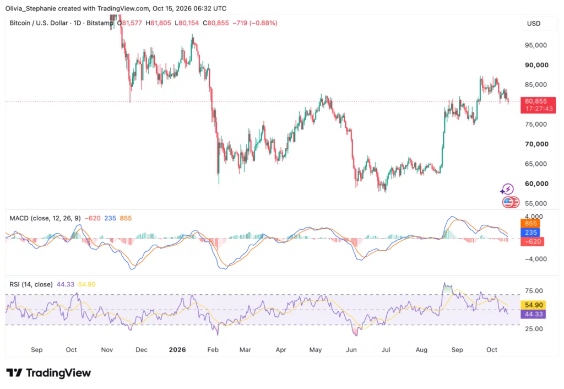This screenshot has width=564, height=389.
Task: Click the Jul label on time axis
Action: [x=386, y=350]
